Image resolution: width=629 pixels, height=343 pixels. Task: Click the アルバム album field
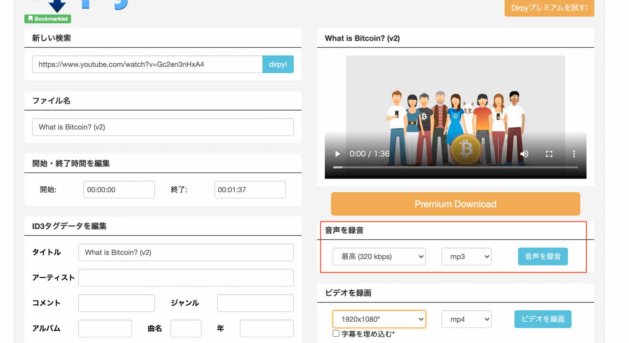(x=105, y=328)
